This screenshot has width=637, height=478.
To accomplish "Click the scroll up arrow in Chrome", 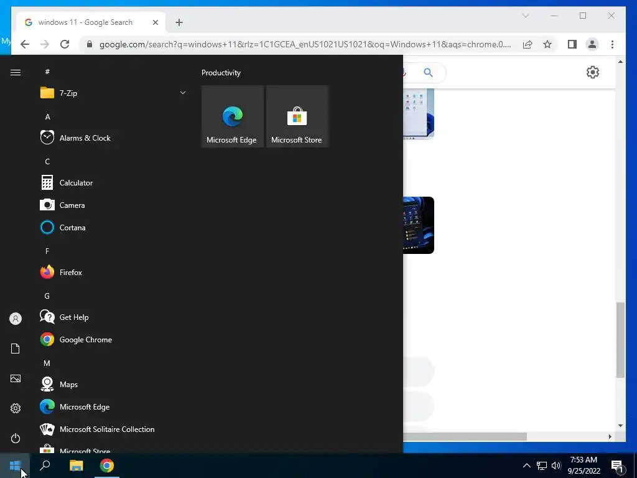I will (620, 62).
